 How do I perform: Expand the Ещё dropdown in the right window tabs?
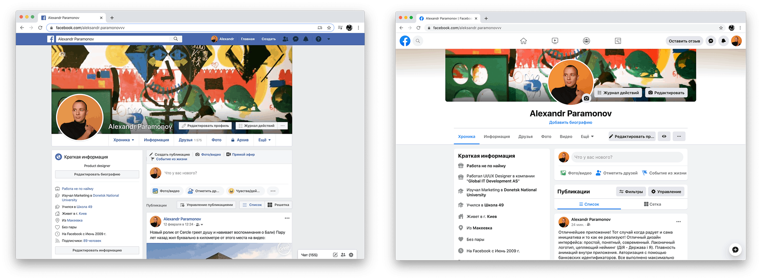point(587,137)
